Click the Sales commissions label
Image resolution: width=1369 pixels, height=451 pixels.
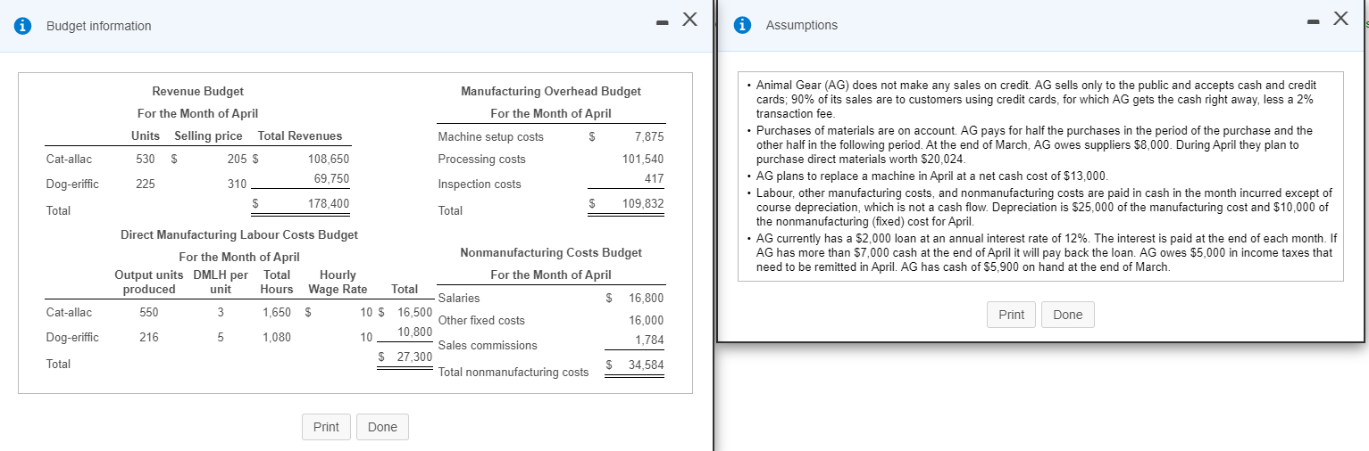point(488,345)
